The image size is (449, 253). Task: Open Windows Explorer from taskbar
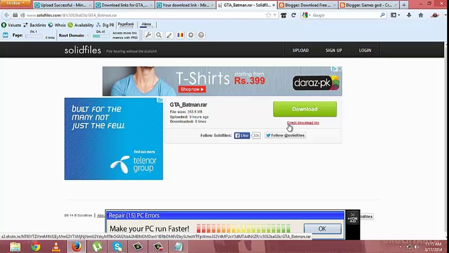tap(15, 247)
